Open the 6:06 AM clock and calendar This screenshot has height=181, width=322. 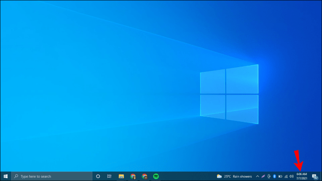[301, 176]
